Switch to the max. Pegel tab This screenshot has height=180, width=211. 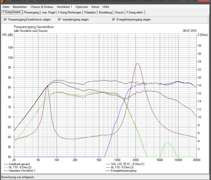tap(49, 12)
